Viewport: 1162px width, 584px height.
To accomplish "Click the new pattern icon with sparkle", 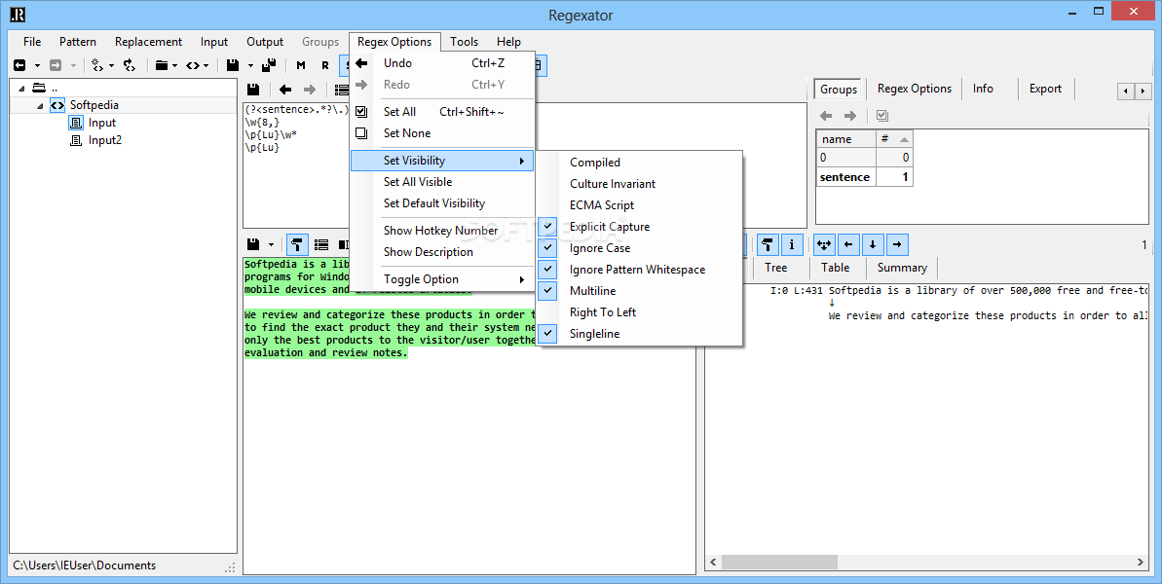I will coord(97,65).
